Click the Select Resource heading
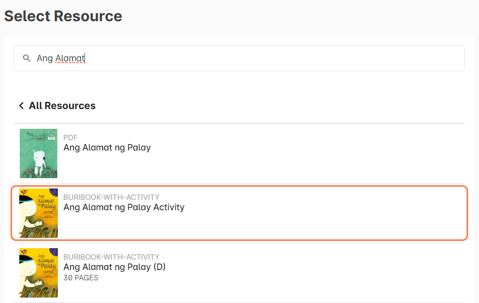This screenshot has height=303, width=479. tap(63, 16)
